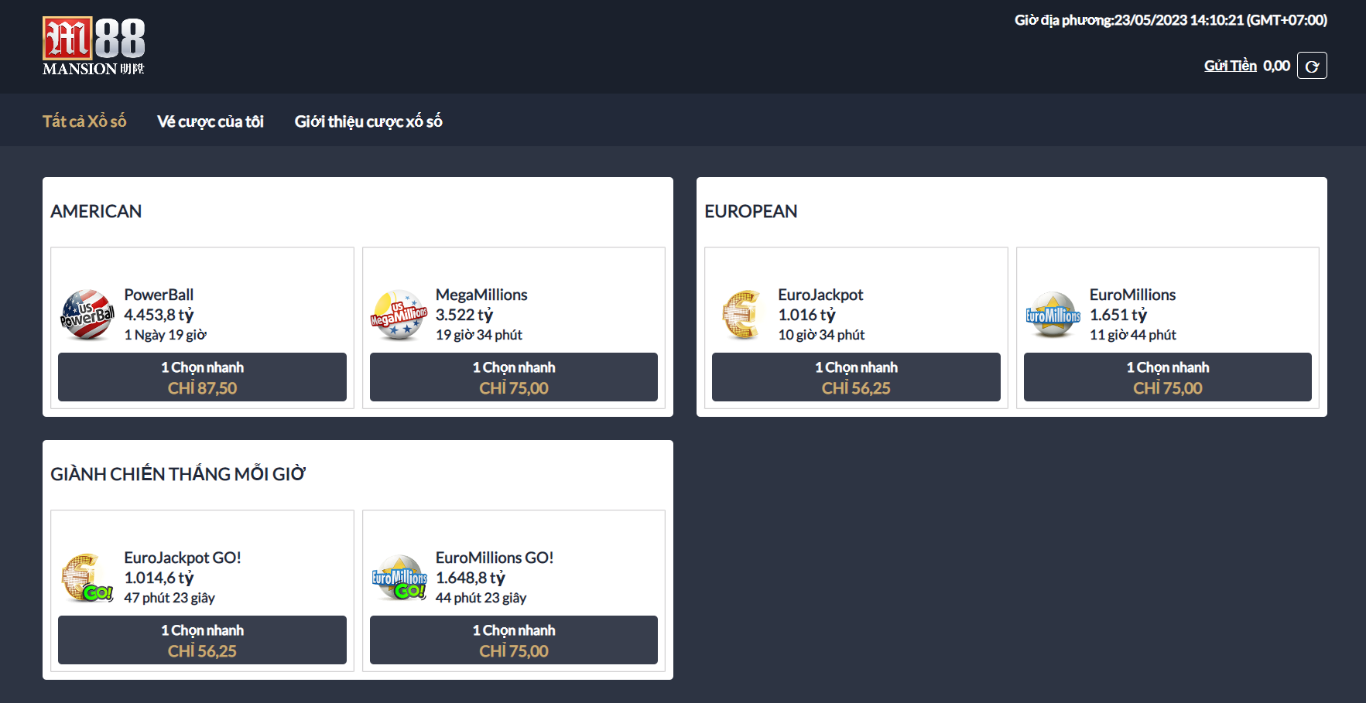Viewport: 1366px width, 703px height.
Task: Click the 4.453,8 tỷ jackpot amount
Action: click(x=159, y=315)
